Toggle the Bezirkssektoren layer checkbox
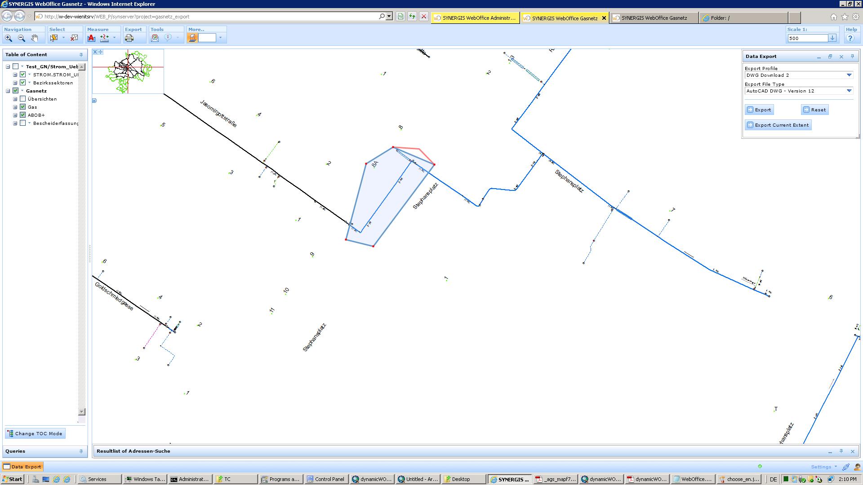 click(x=23, y=83)
